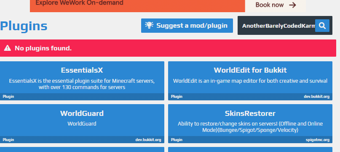Click the Book now arrow icon
This screenshot has height=152, width=340.
point(292,5)
